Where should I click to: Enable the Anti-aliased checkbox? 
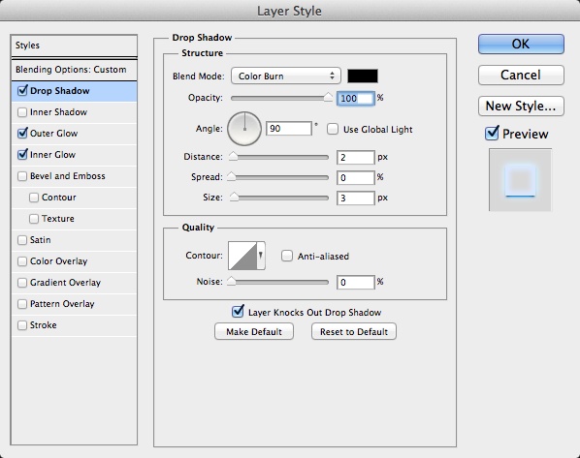(x=287, y=256)
